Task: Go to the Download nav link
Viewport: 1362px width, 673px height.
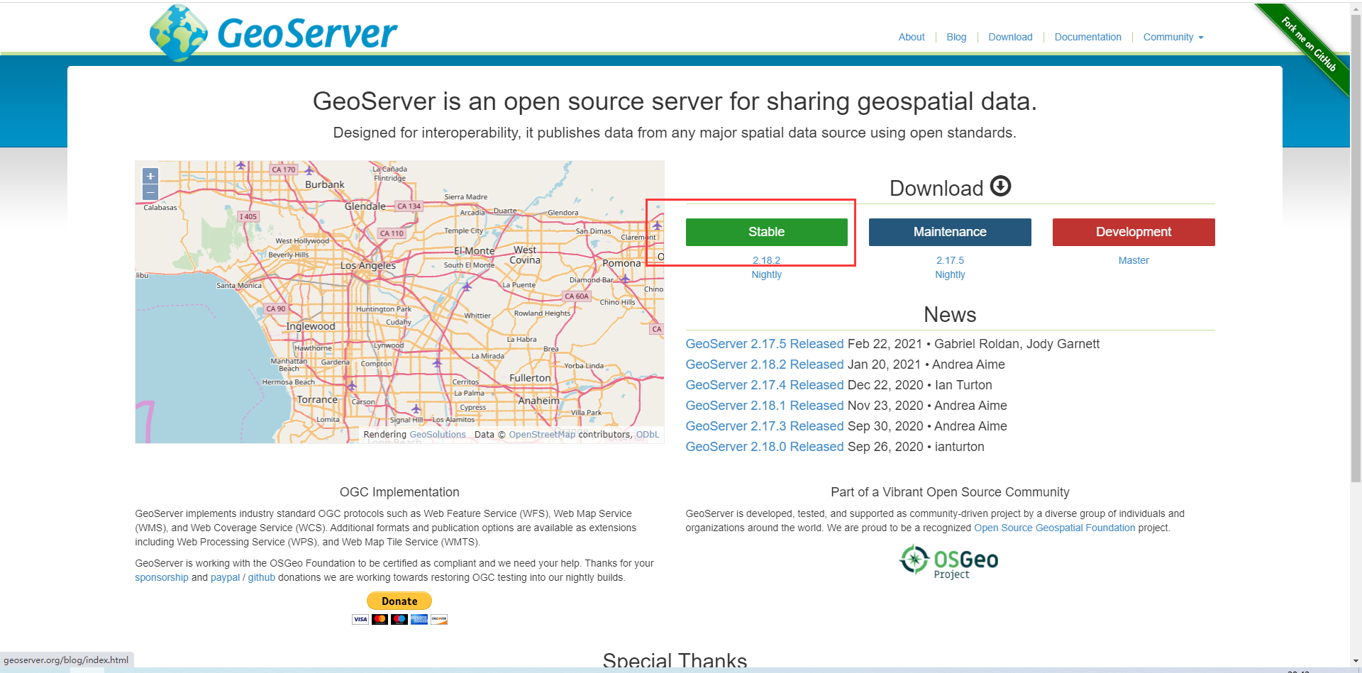Action: pos(1010,37)
